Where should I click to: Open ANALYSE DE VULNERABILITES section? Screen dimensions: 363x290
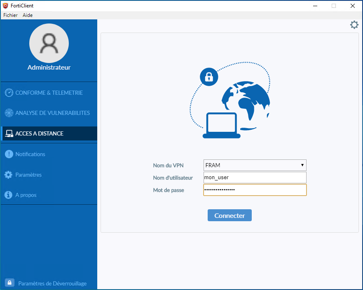pyautogui.click(x=53, y=113)
